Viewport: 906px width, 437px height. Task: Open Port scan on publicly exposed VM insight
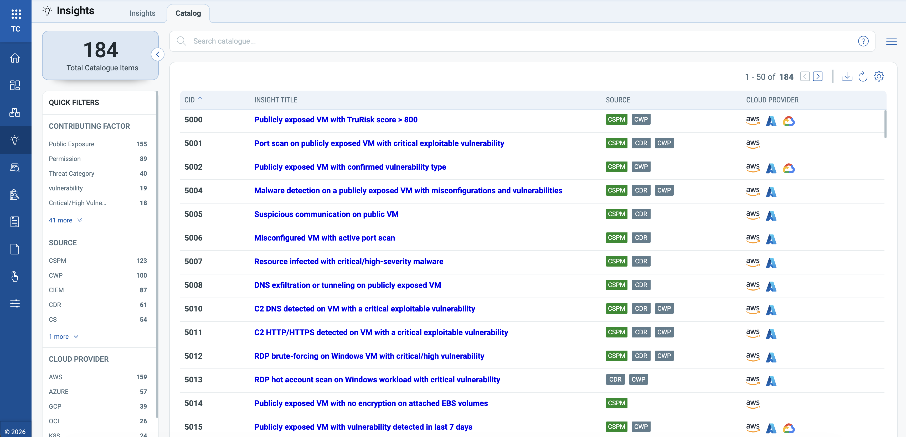(379, 143)
